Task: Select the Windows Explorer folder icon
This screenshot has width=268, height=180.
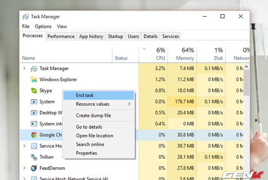Action: [34, 79]
